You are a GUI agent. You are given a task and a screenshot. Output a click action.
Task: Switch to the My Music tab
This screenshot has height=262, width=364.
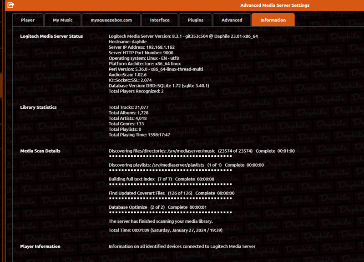tap(62, 20)
